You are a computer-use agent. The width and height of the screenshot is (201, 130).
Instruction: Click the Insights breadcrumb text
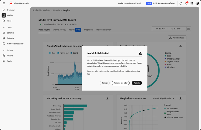pyautogui.click(x=66, y=10)
